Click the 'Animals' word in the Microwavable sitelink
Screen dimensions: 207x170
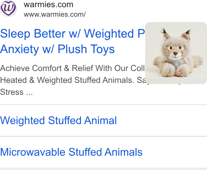[123, 152]
